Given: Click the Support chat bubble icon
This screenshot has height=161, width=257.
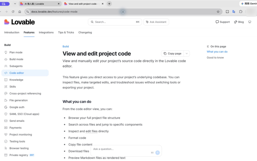Looking at the screenshot, I should pyautogui.click(x=217, y=22).
